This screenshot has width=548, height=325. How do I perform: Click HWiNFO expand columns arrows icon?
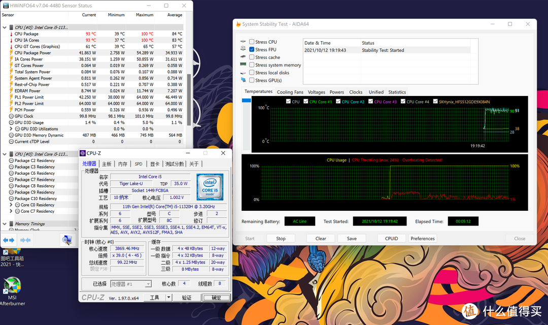[x=9, y=240]
